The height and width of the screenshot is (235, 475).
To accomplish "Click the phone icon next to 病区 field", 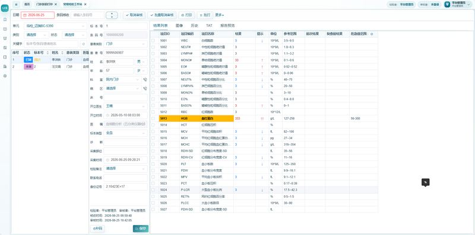I will click(x=145, y=89).
